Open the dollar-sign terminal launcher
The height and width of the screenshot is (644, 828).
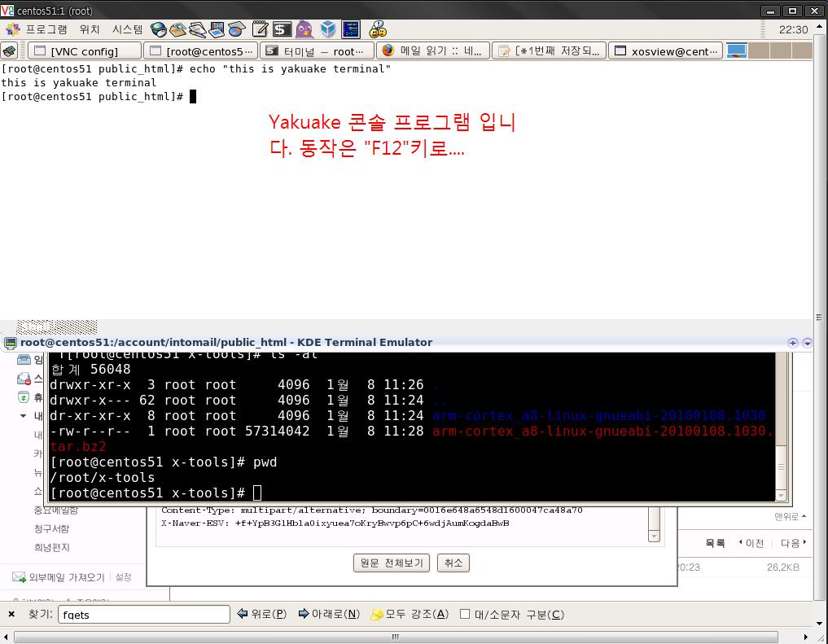point(282,29)
